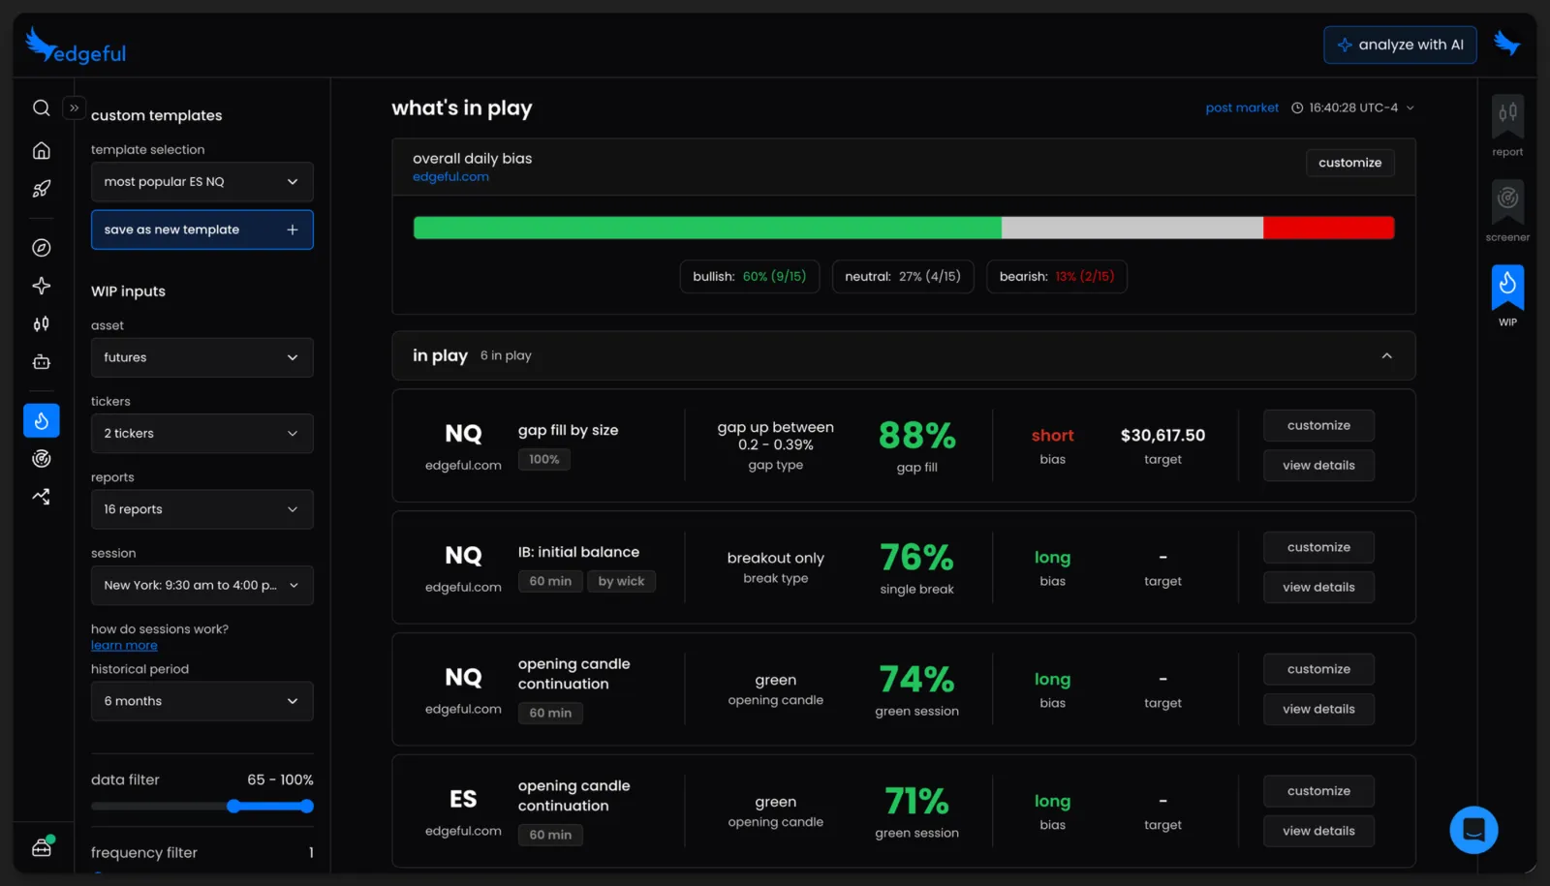Open the New York session dropdown

pyautogui.click(x=201, y=585)
